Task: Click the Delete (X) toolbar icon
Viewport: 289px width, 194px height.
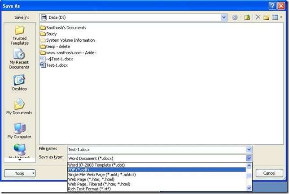Action: (x=258, y=17)
